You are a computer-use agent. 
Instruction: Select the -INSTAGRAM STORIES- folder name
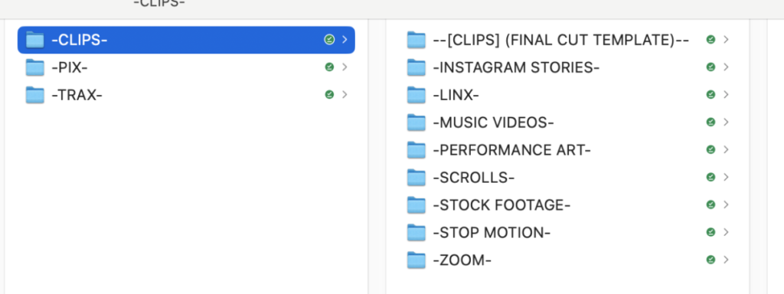(x=516, y=67)
